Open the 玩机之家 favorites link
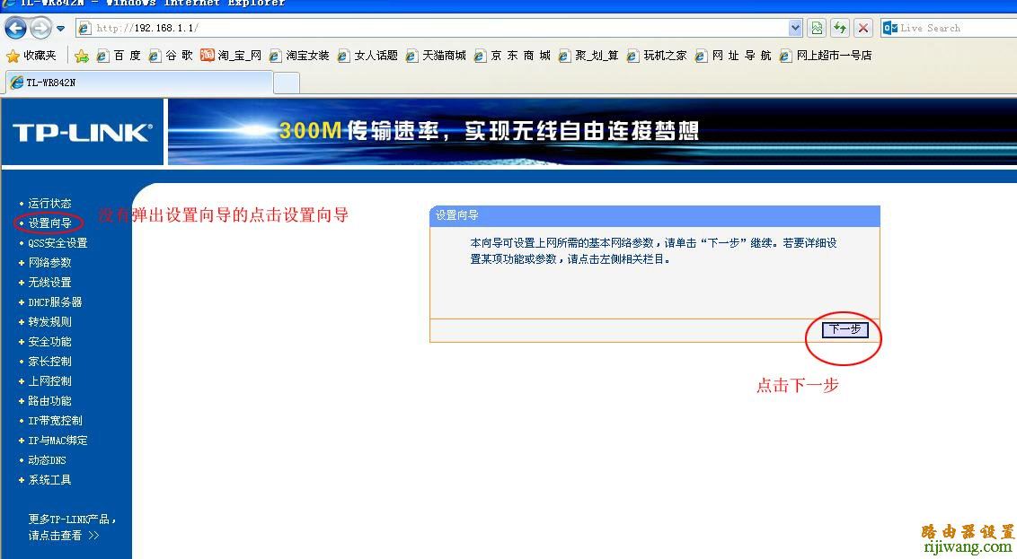 pos(657,56)
